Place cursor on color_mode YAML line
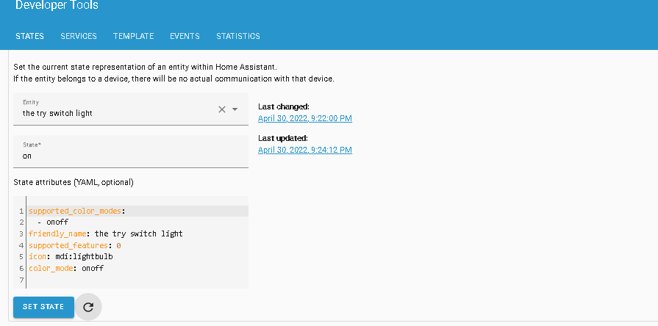Viewport: 658px width, 326px height. (66, 268)
